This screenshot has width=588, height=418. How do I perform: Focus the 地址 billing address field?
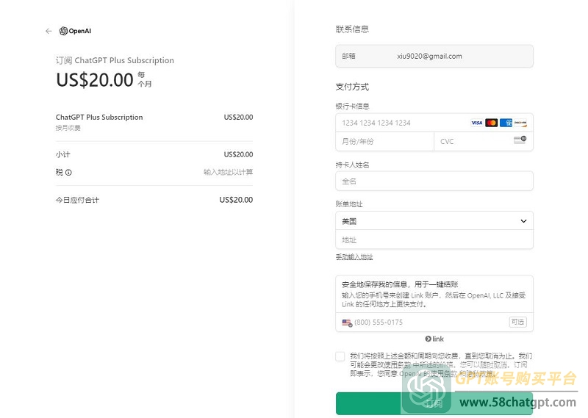(434, 239)
